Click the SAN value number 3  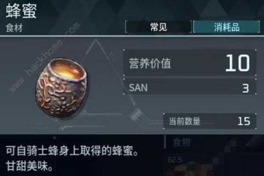246,88
